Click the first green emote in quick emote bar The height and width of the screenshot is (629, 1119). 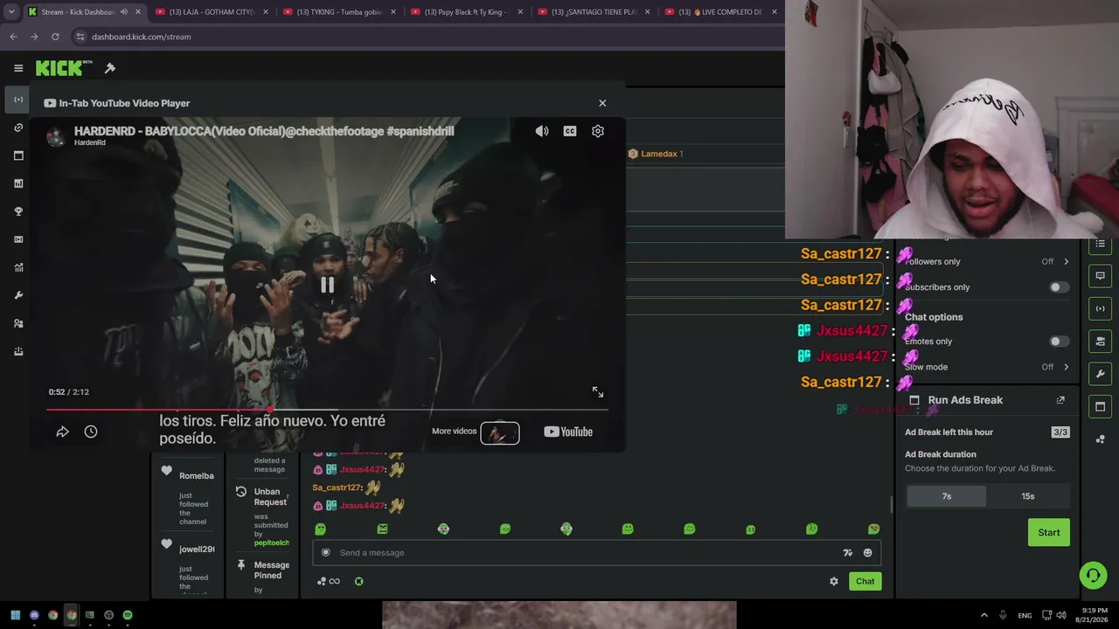320,529
